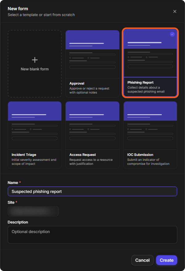
Task: Click 'Select a template or start from scratch' subtitle
Action: coord(41,15)
